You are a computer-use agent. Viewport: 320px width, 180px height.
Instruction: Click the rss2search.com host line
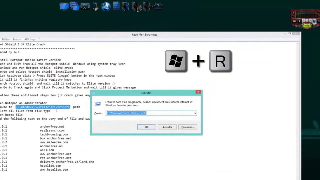click(52, 130)
